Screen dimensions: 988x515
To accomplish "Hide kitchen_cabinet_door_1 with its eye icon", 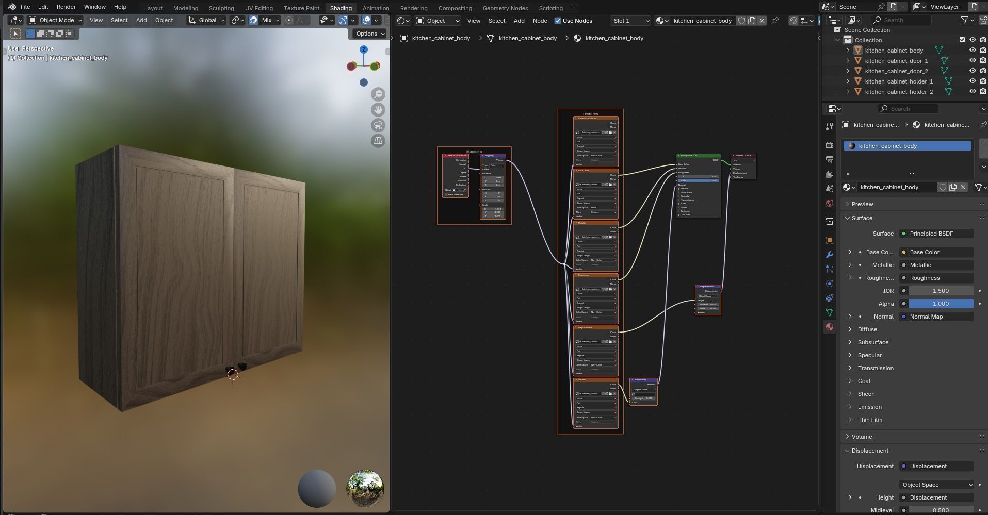I will (x=973, y=60).
